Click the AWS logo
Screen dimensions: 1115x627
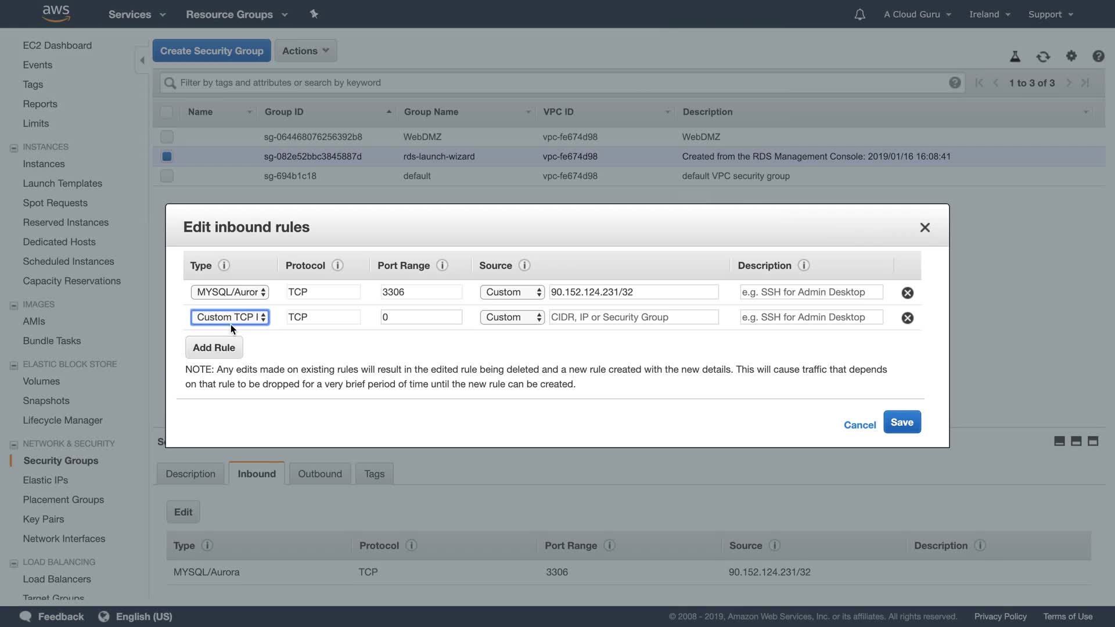click(x=56, y=13)
